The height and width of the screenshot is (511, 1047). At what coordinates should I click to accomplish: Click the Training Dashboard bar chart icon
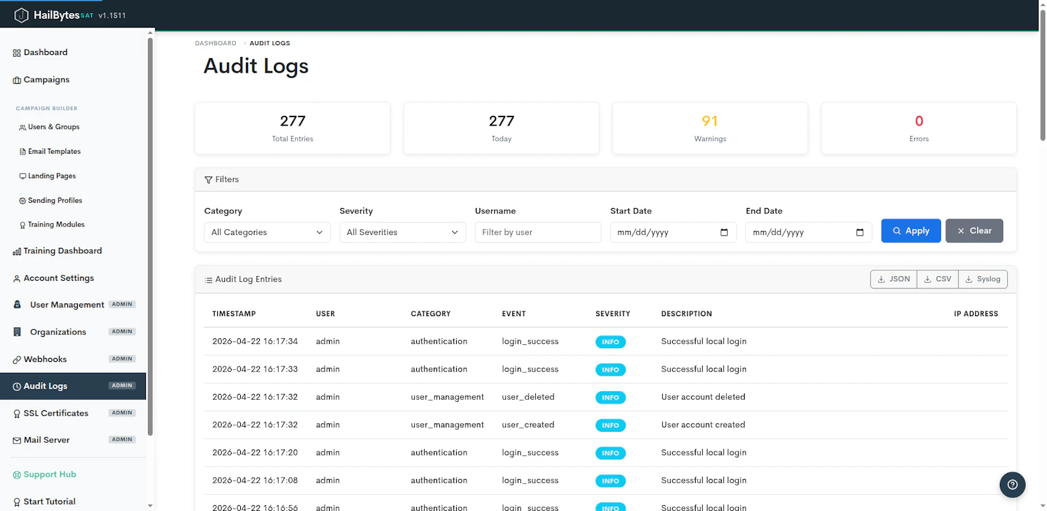click(x=17, y=251)
